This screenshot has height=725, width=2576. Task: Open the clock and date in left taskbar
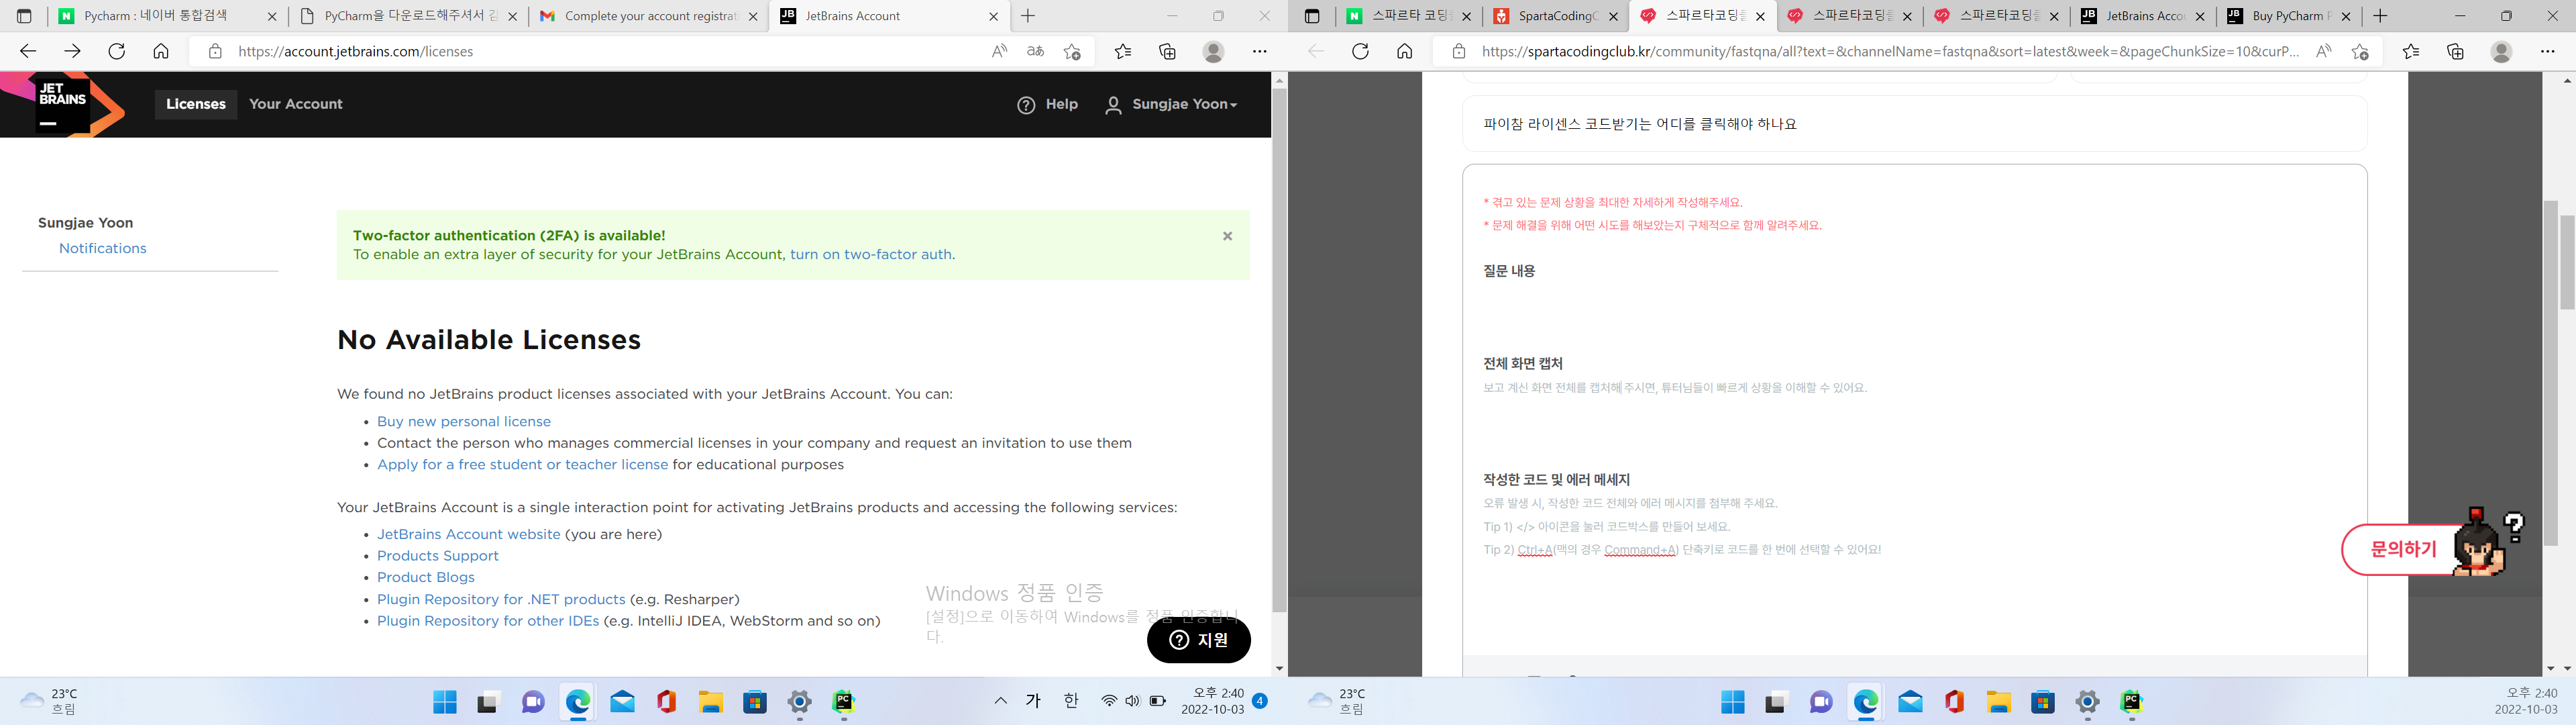point(1212,701)
